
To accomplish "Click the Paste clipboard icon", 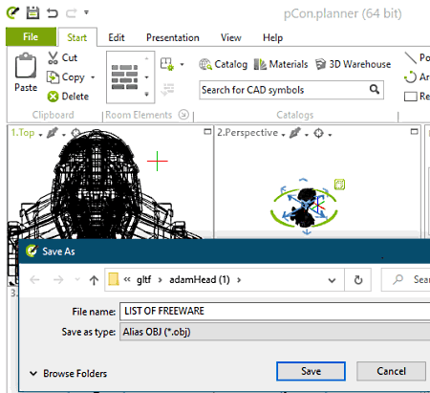I will (26, 66).
